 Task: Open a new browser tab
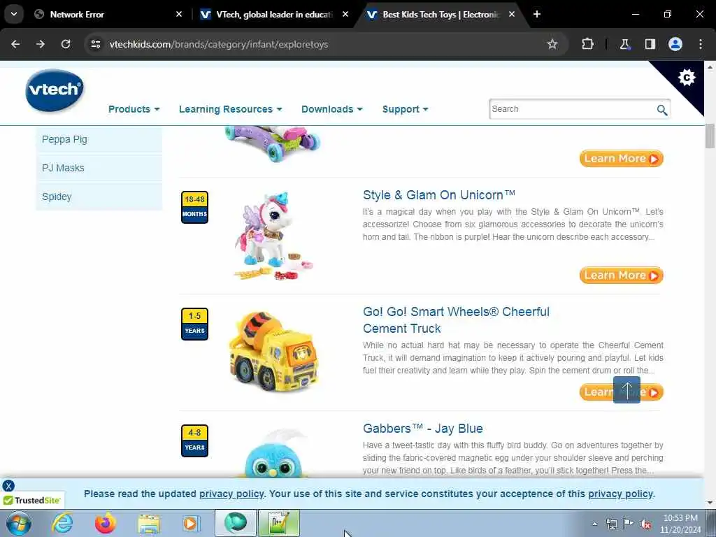pyautogui.click(x=537, y=14)
